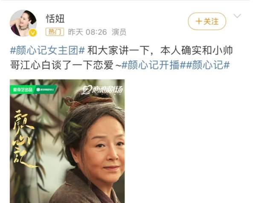Click the 昨天 08:26 post timestamp
The width and height of the screenshot is (256, 203).
pyautogui.click(x=87, y=32)
